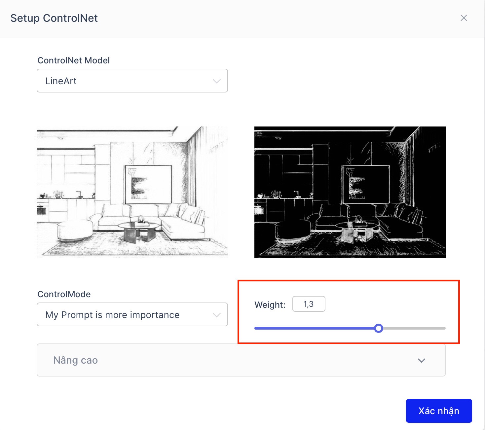Open the ControlNet Model dropdown showing LineArt

132,81
